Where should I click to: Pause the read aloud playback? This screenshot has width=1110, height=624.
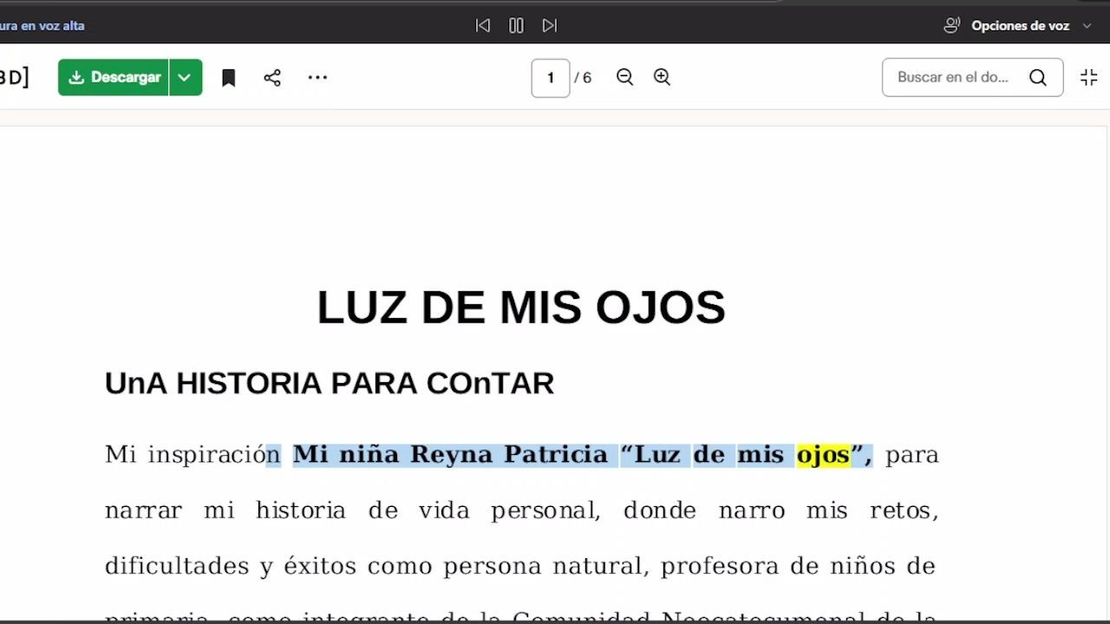(516, 26)
